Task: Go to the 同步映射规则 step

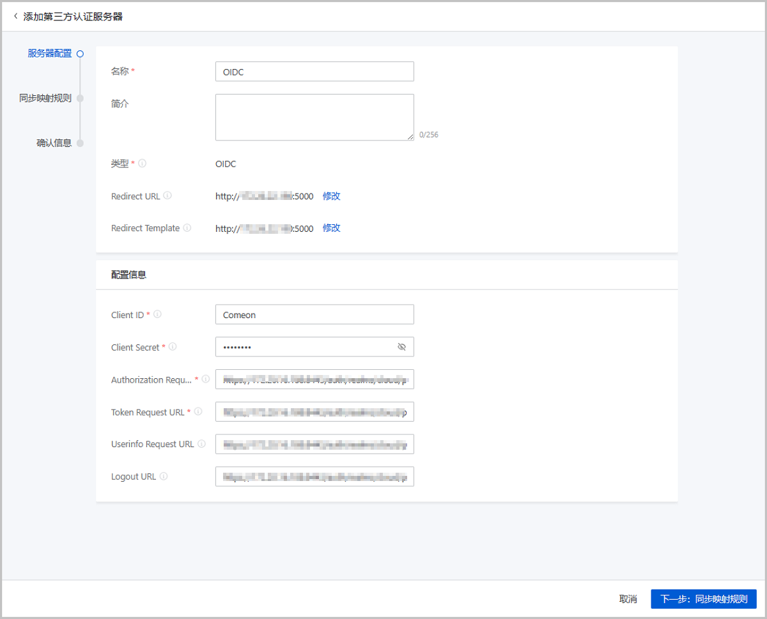Action: [x=45, y=98]
